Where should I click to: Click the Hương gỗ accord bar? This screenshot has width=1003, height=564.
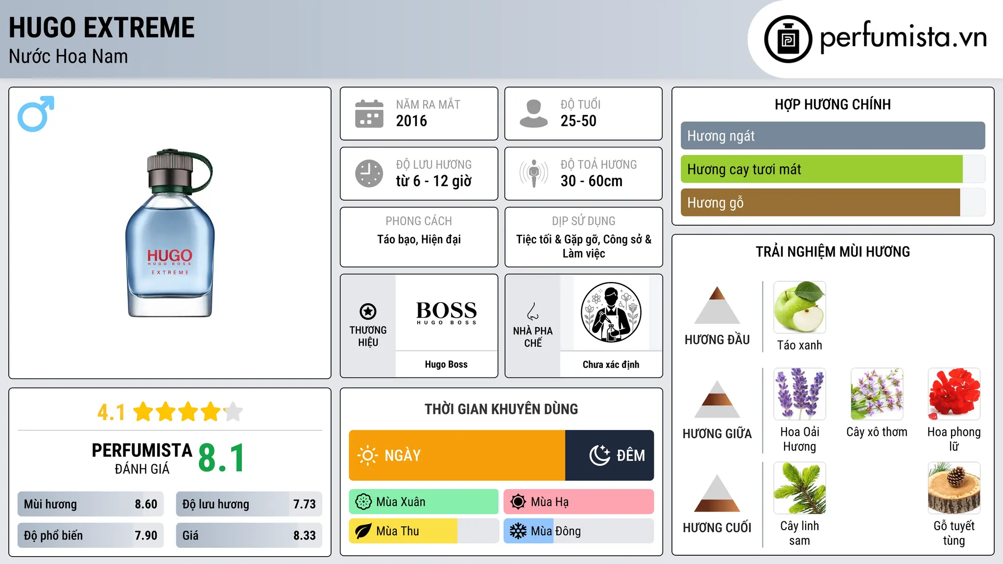[x=833, y=202]
